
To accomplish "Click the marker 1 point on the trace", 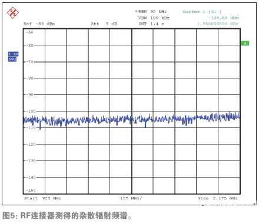I will [x=132, y=117].
